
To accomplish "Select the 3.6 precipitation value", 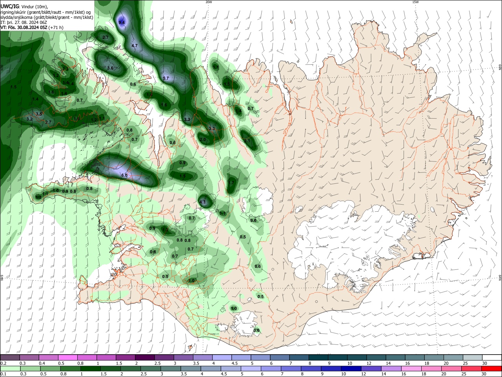I will (x=110, y=68).
